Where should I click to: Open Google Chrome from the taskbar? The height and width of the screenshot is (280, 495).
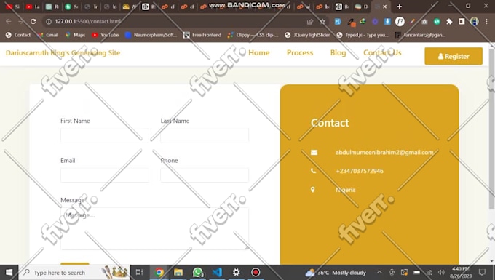(159, 272)
